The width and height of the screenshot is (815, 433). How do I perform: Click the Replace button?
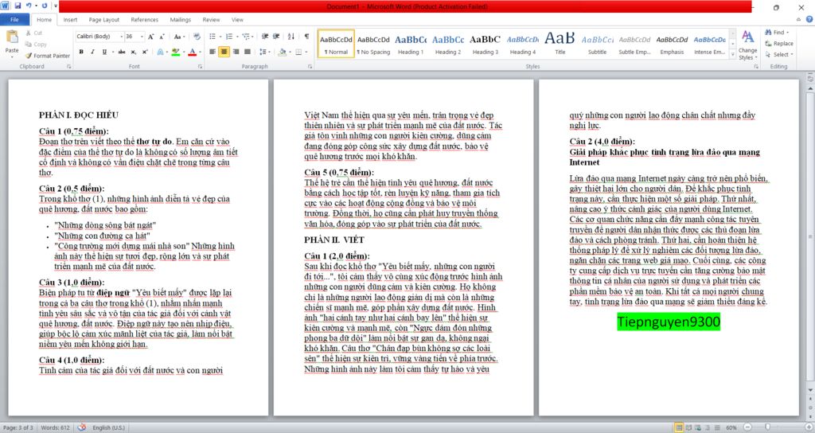[778, 44]
